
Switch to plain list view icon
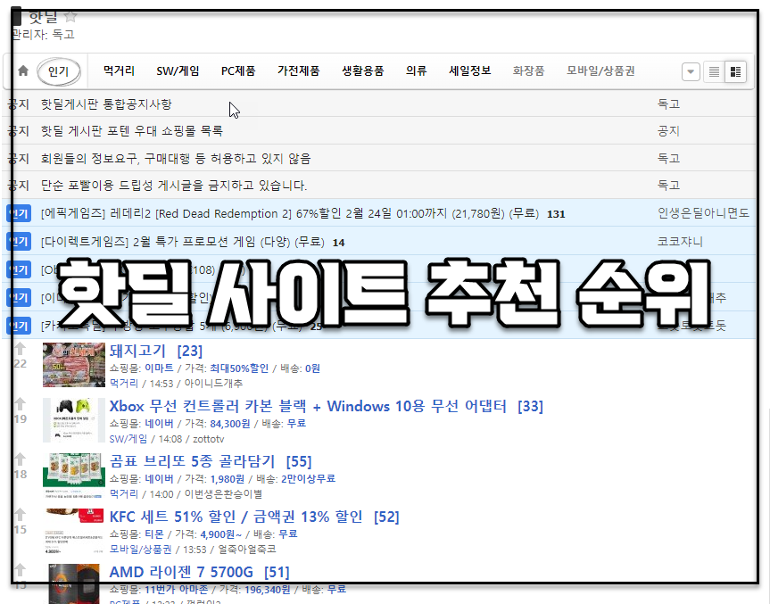[714, 71]
